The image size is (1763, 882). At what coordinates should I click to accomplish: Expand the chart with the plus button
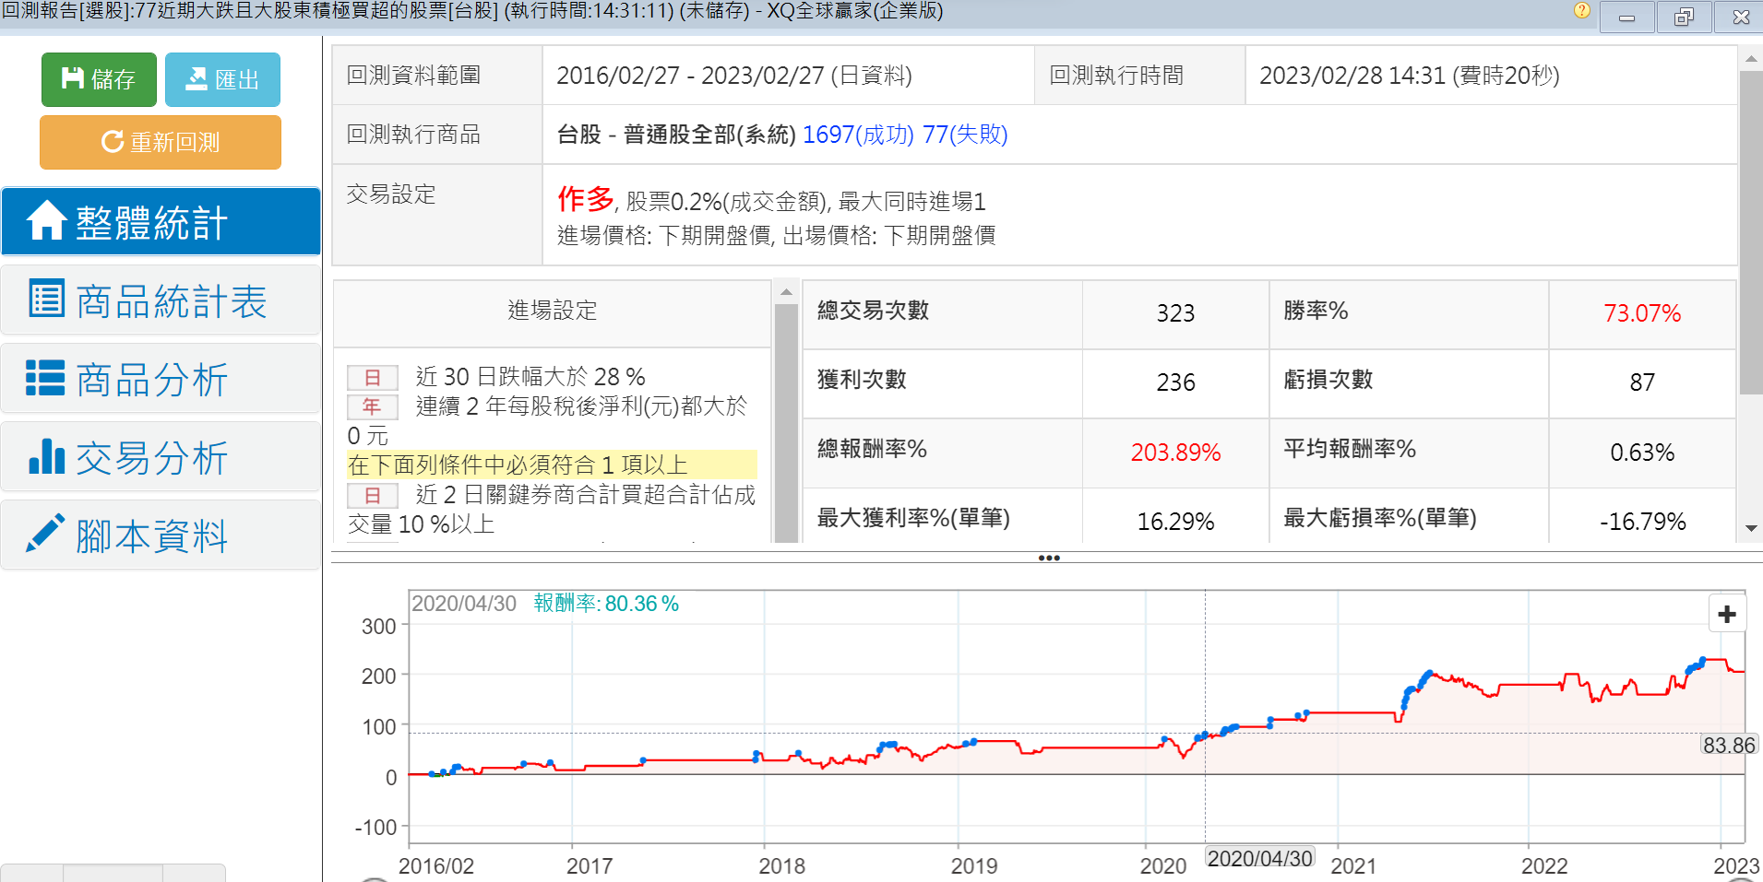point(1727,615)
